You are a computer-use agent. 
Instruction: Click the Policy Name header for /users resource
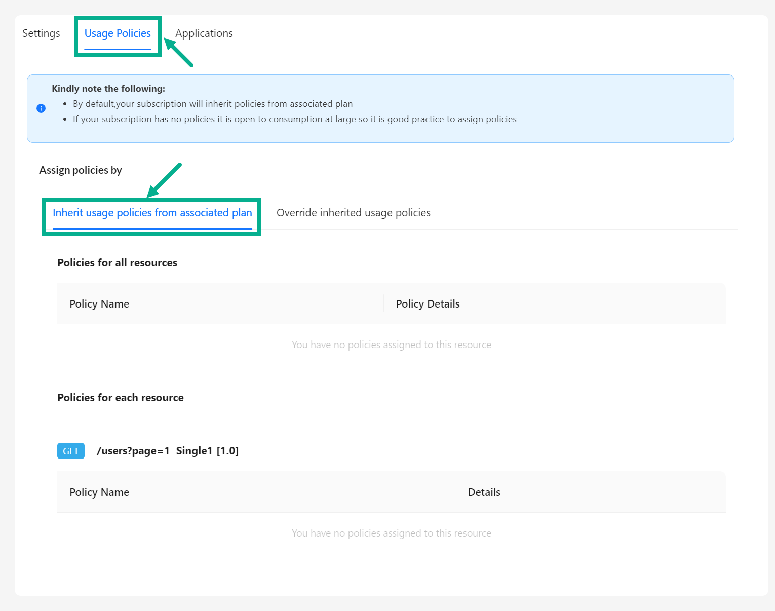coord(99,492)
